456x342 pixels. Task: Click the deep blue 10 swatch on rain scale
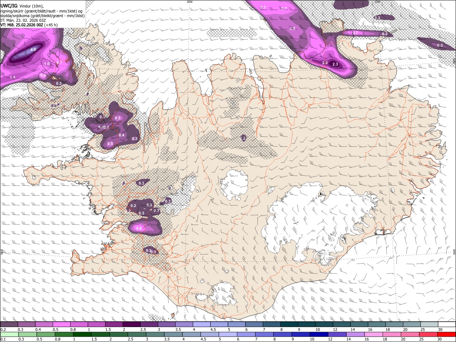(x=319, y=334)
